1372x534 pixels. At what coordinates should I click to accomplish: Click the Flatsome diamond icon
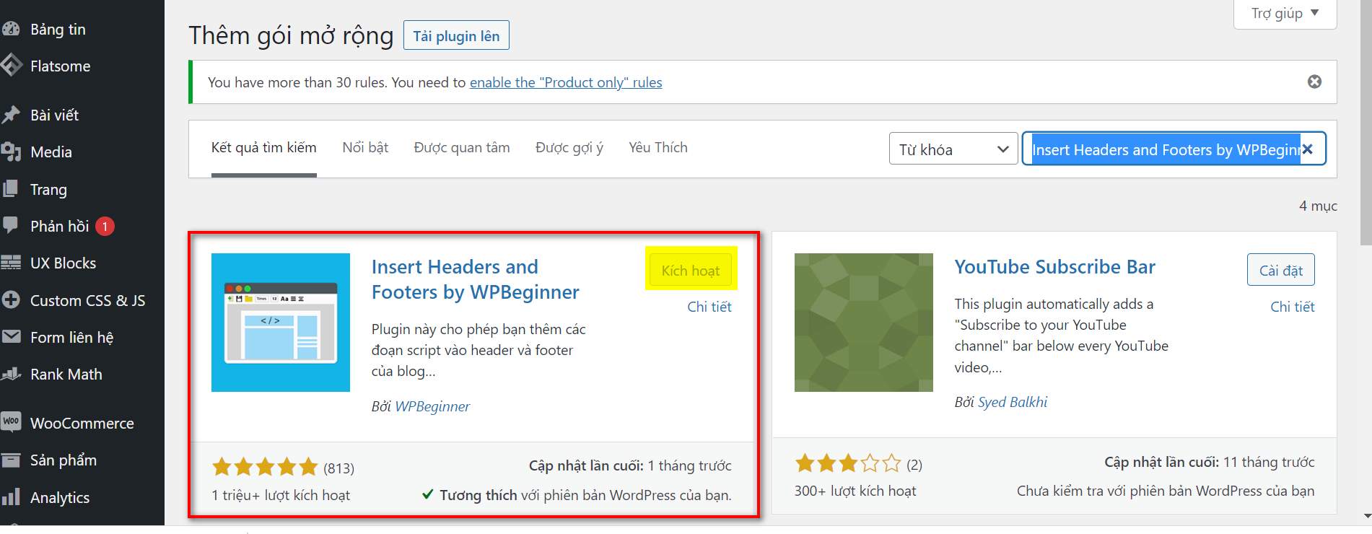tap(11, 66)
